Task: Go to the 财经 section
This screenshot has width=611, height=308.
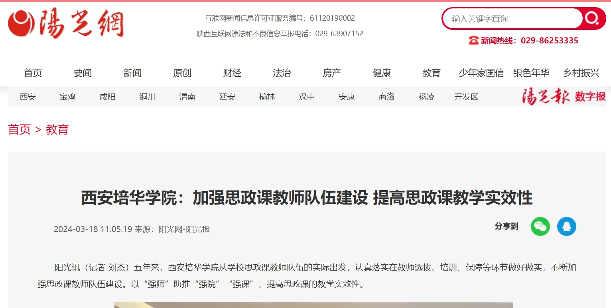Action: [x=232, y=73]
